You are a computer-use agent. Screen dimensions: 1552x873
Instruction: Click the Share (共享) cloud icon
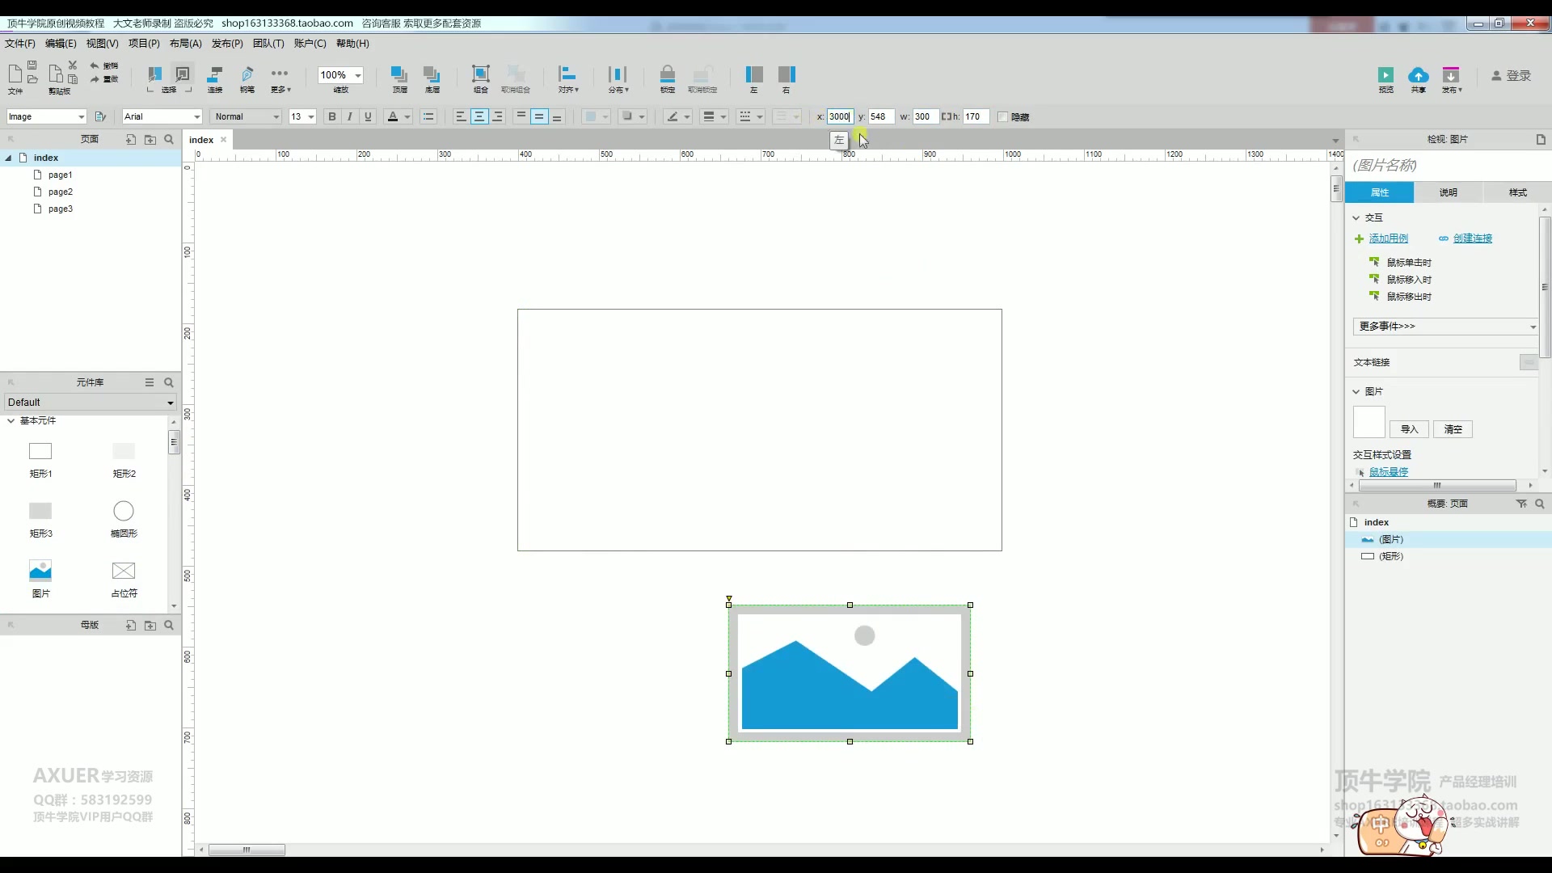pyautogui.click(x=1418, y=75)
